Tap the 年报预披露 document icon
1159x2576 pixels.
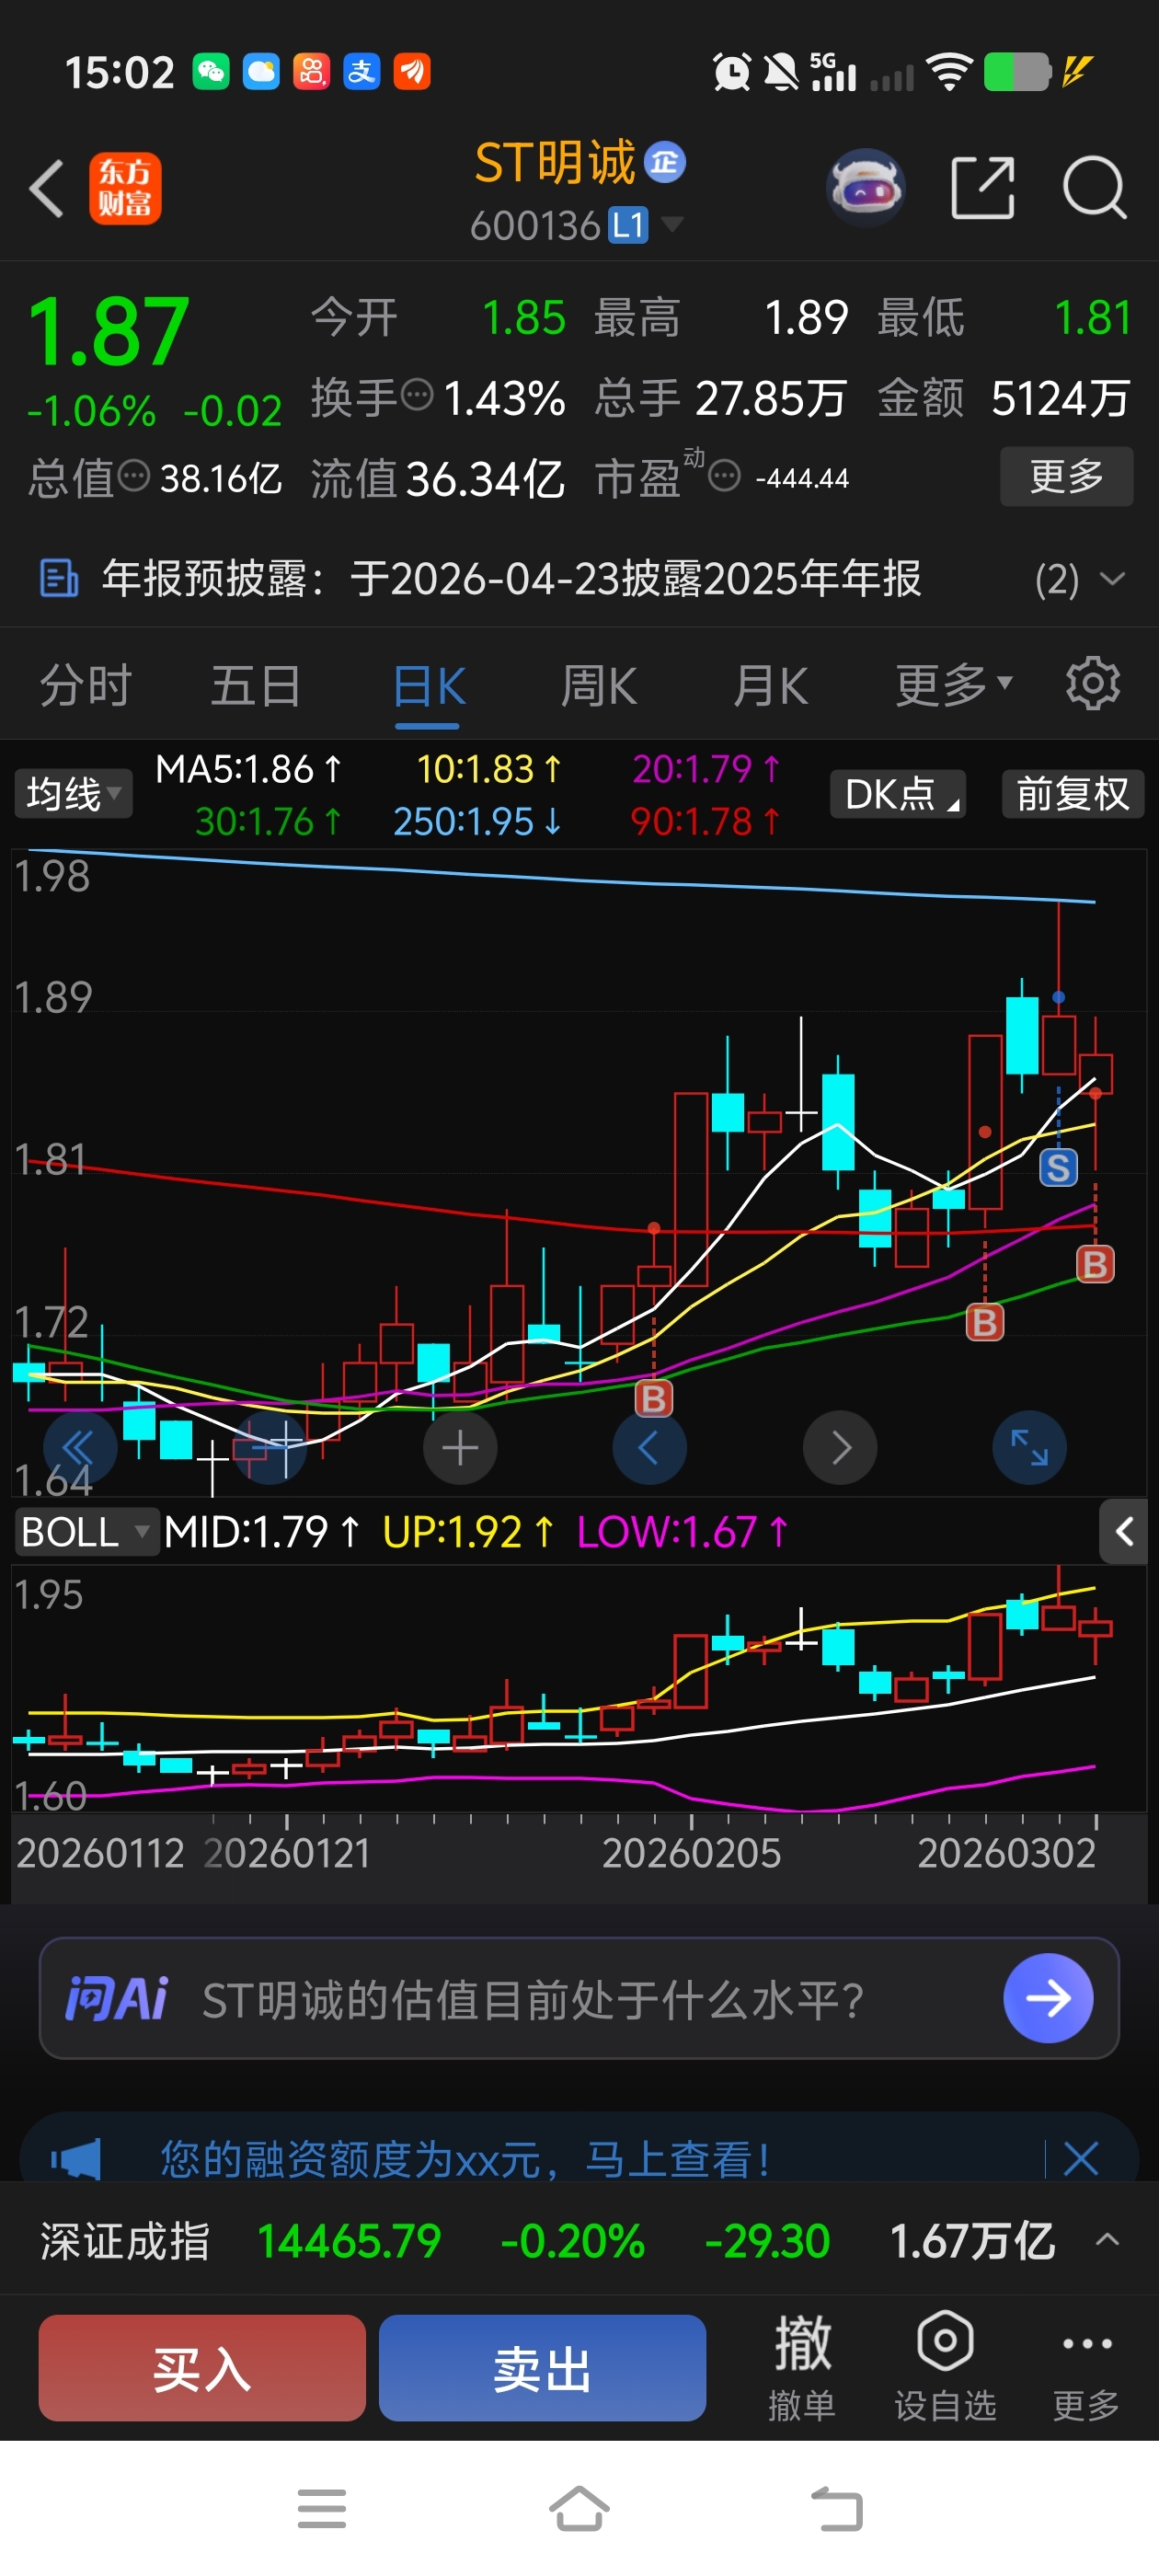pyautogui.click(x=59, y=578)
